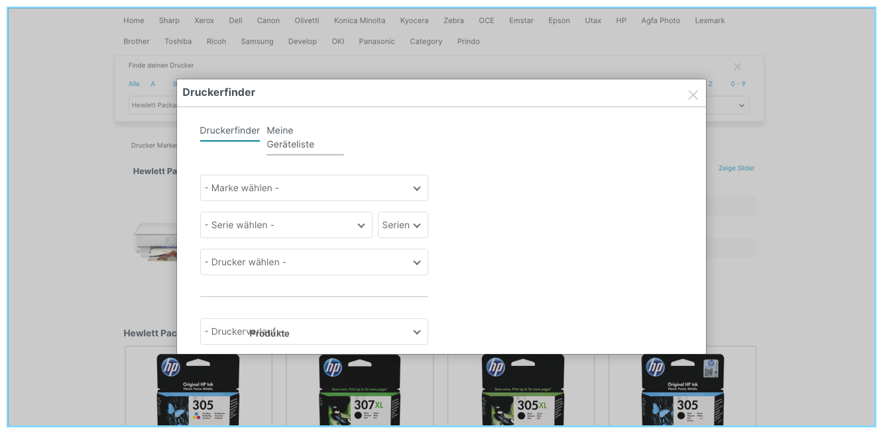Open the Druckerverlauf dropdown
Screen dimensions: 883x434
pyautogui.click(x=314, y=331)
